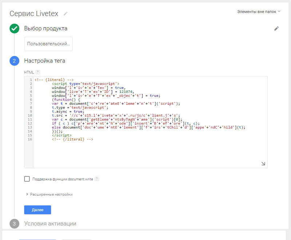The height and width of the screenshot is (240, 291).
Task: Click step 2 blue circle icon
Action: coord(14,61)
